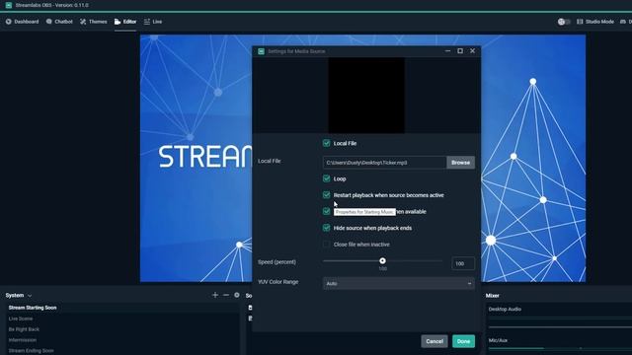Toggle hardware decoding when available checkbox
This screenshot has width=632, height=355.
(x=327, y=212)
